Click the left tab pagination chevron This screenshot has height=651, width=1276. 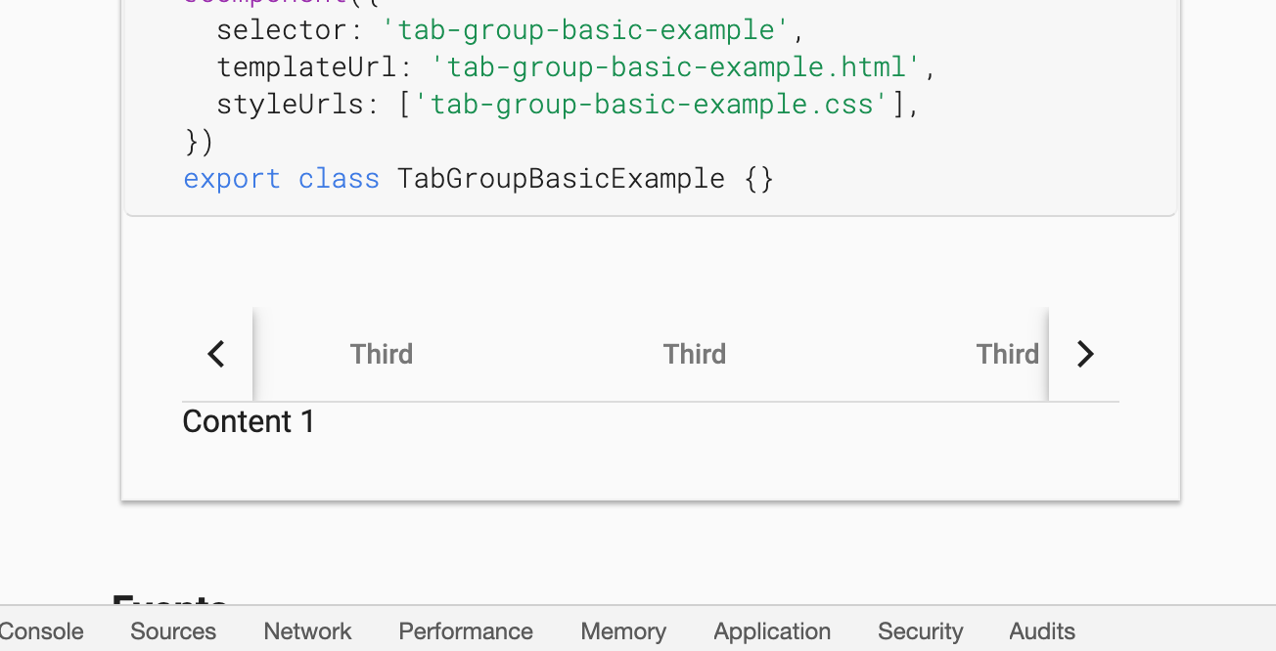click(x=216, y=354)
